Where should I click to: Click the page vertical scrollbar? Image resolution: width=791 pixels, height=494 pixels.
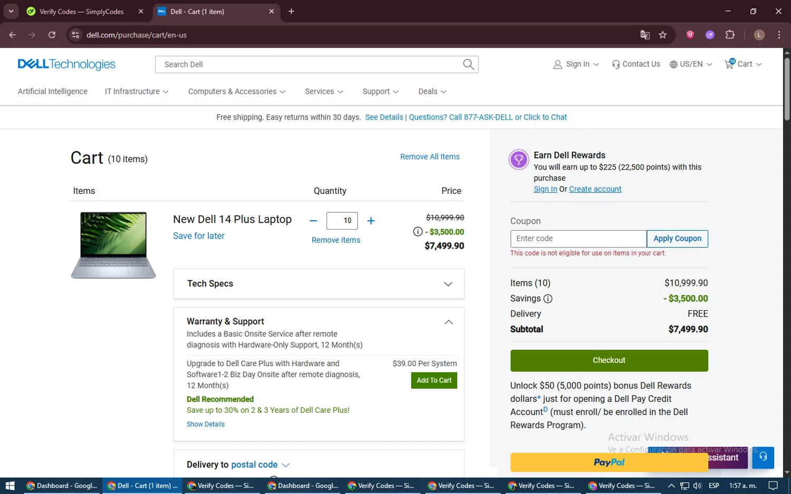(x=787, y=90)
